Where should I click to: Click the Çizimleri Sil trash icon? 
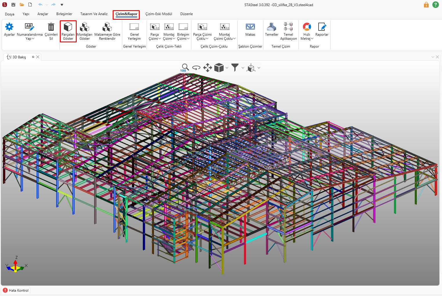tap(51, 27)
